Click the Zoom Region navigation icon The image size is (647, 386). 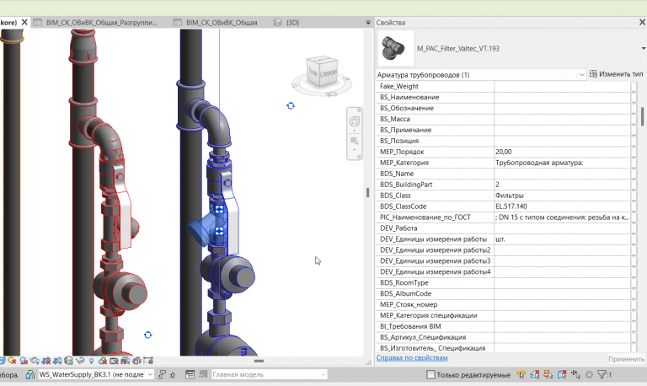tap(354, 141)
